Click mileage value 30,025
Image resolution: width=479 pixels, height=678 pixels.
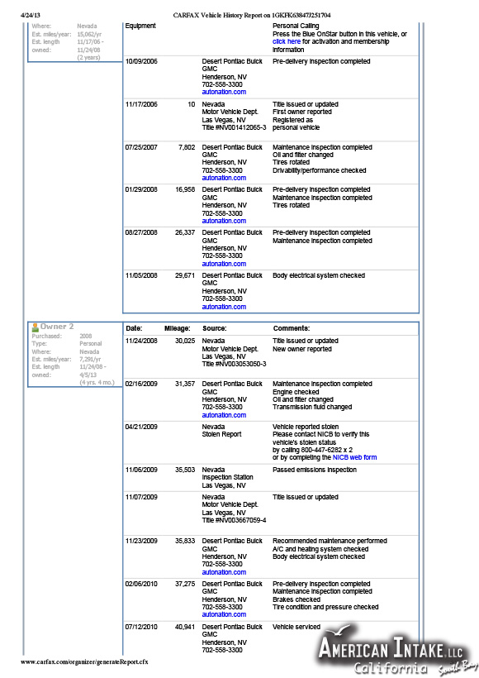tap(185, 341)
